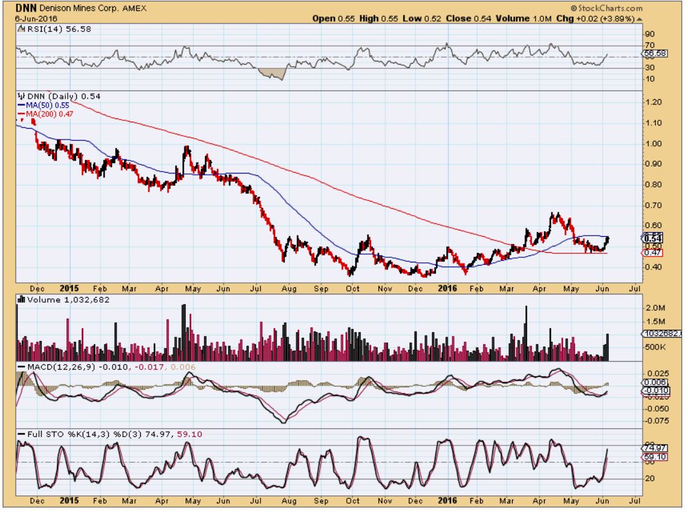The height and width of the screenshot is (512, 688).
Task: Click the High 0.55 value
Action: pos(379,19)
